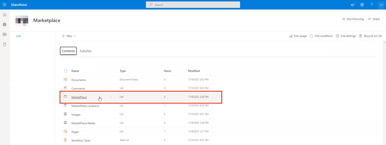Open Site workflows
Viewport: 386px width, 145px height.
click(x=321, y=36)
